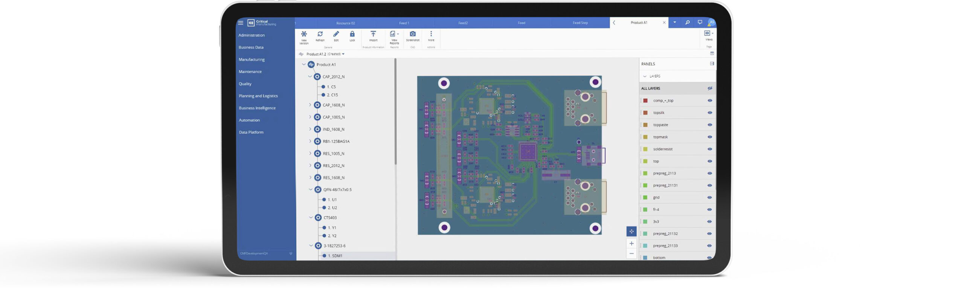Hide the topsilk layer

(x=709, y=113)
